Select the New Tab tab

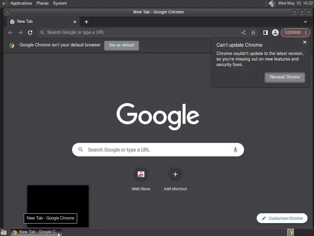pyautogui.click(x=43, y=22)
